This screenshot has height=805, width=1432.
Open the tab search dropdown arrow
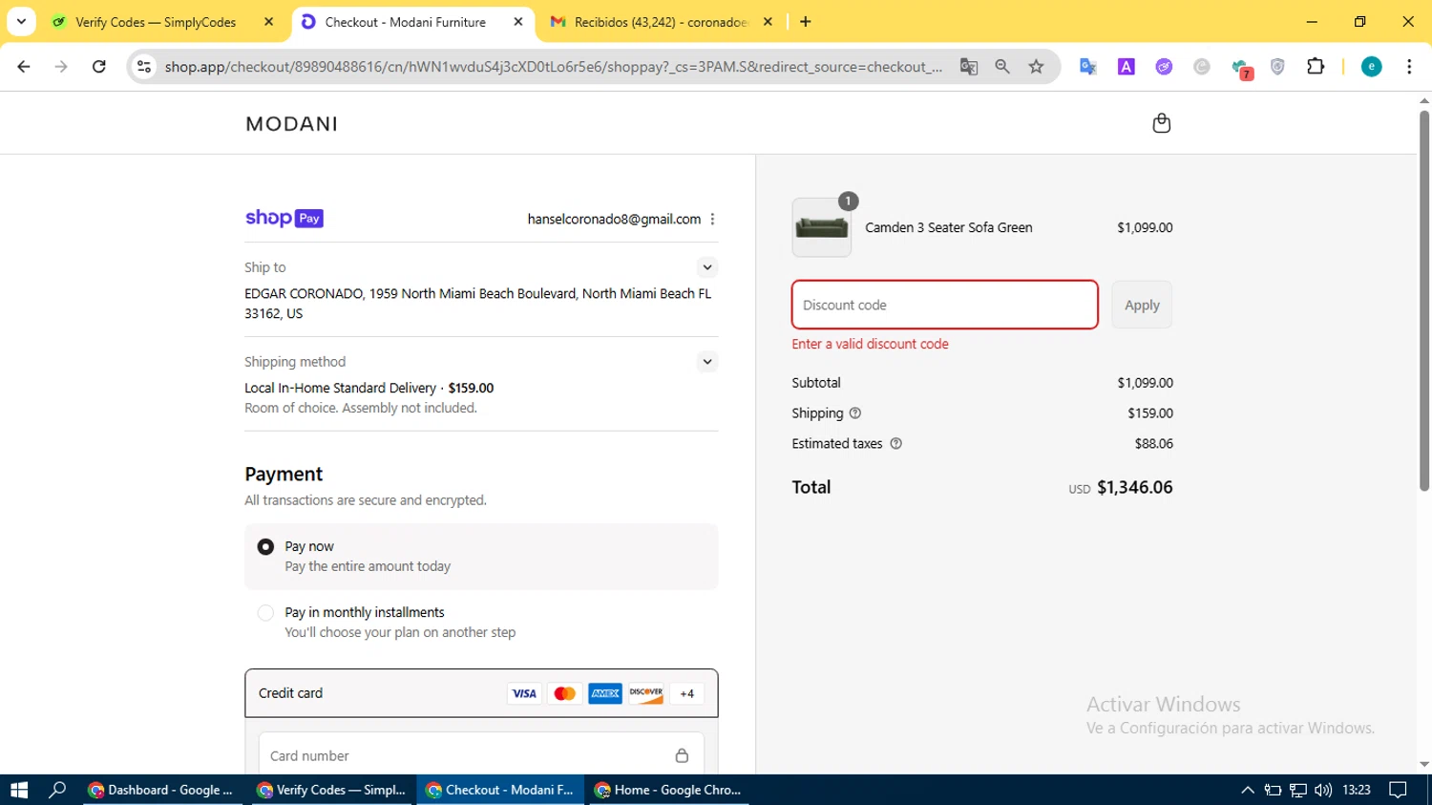[21, 21]
